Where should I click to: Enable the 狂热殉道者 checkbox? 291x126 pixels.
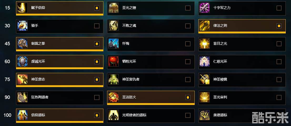tap(97, 97)
